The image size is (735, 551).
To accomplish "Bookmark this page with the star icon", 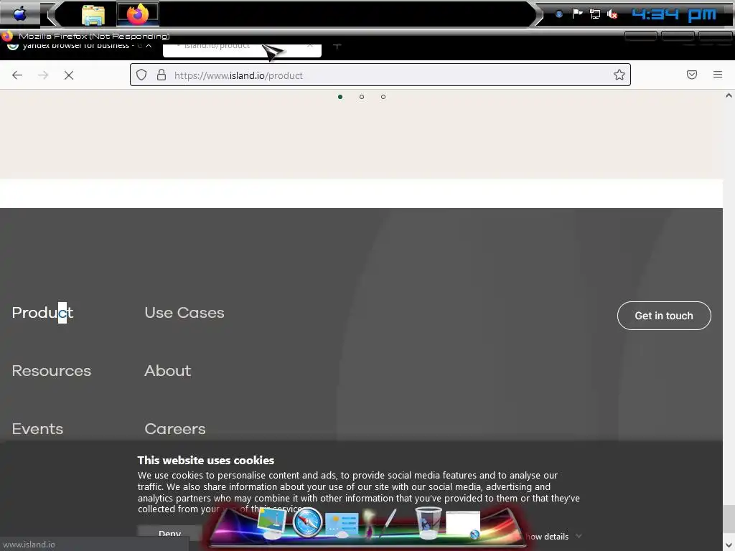I will [619, 75].
